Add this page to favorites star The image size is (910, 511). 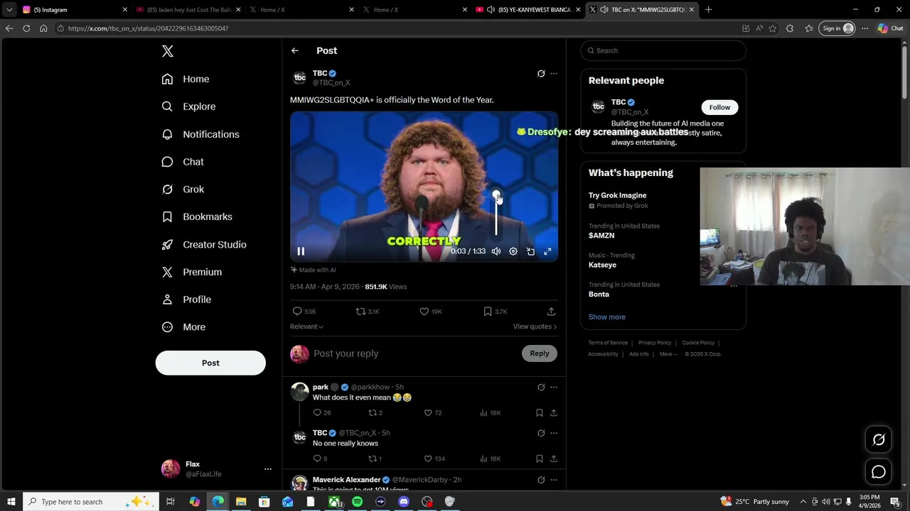(773, 28)
